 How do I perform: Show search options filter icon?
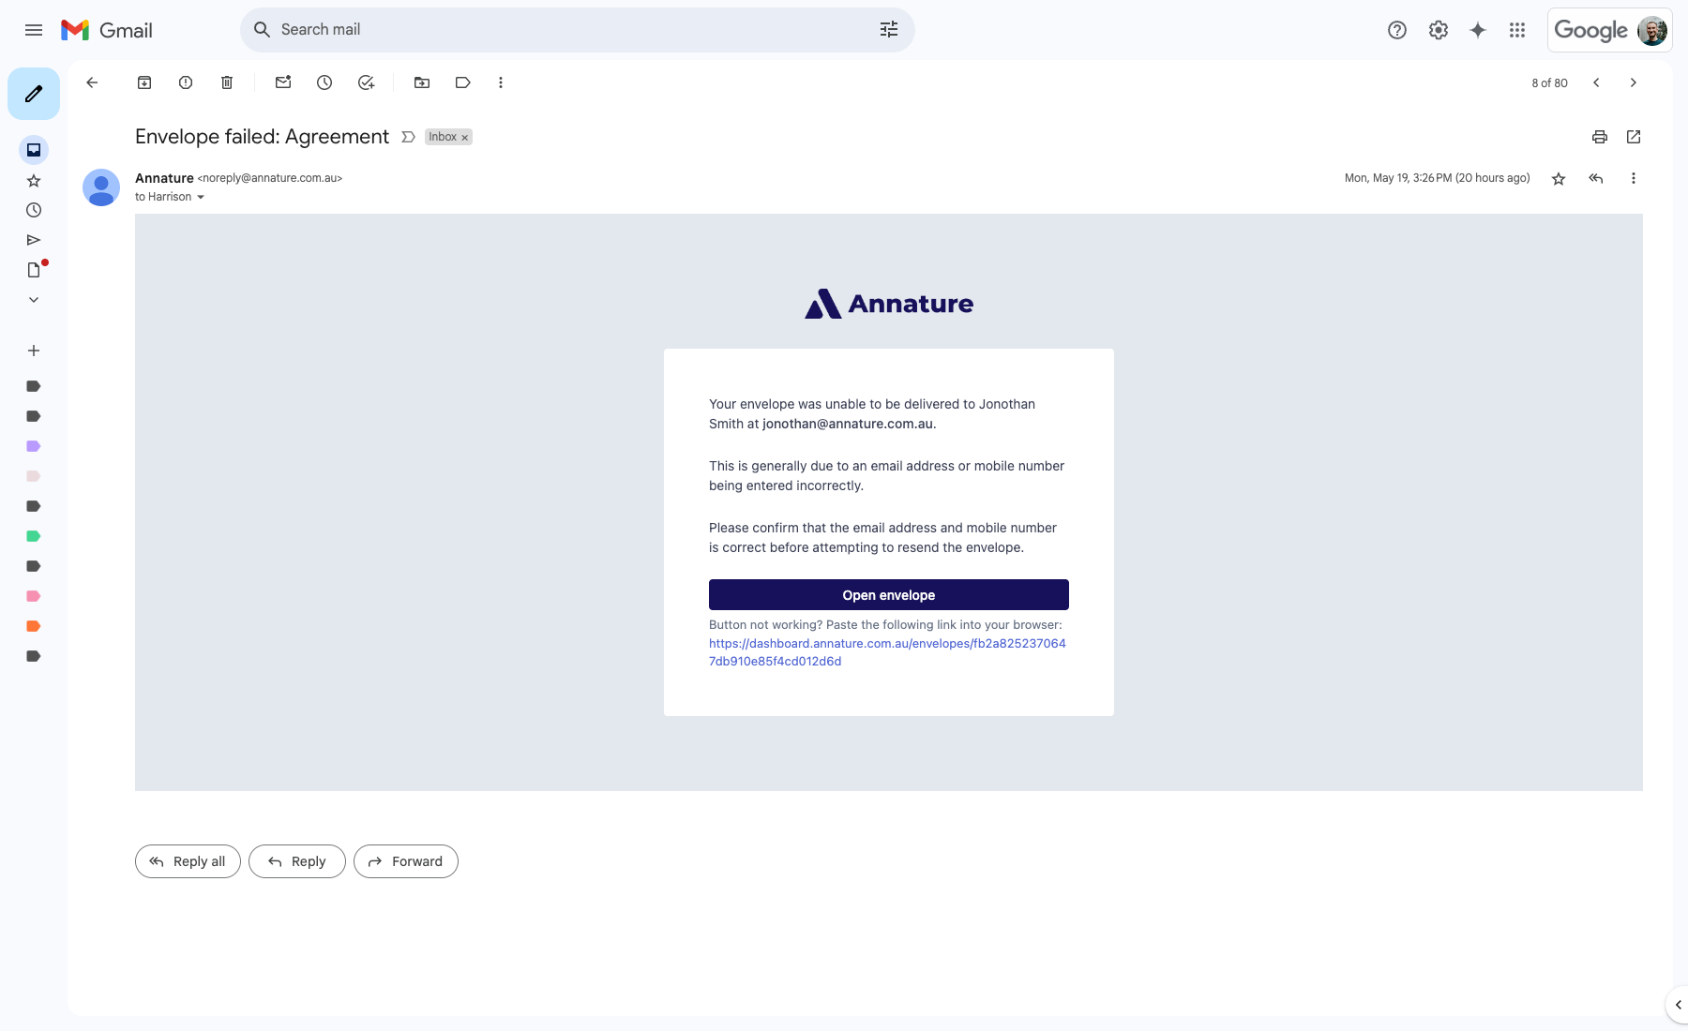coord(889,30)
